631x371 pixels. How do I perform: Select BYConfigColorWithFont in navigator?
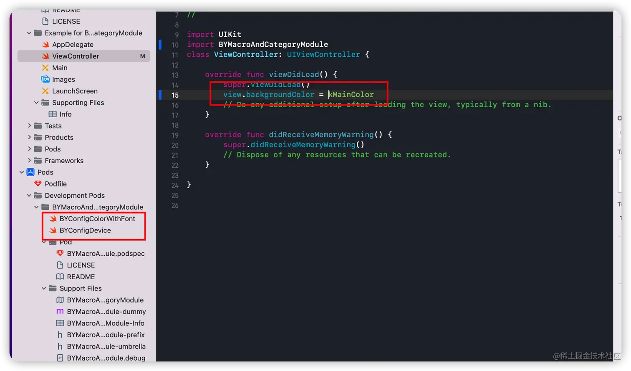coord(97,219)
